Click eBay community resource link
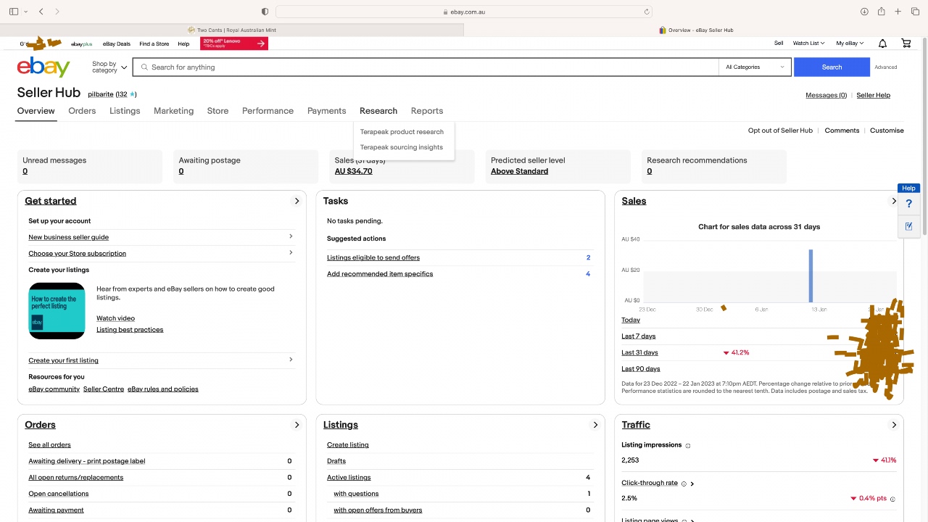Screen dimensions: 928x522 [54, 389]
